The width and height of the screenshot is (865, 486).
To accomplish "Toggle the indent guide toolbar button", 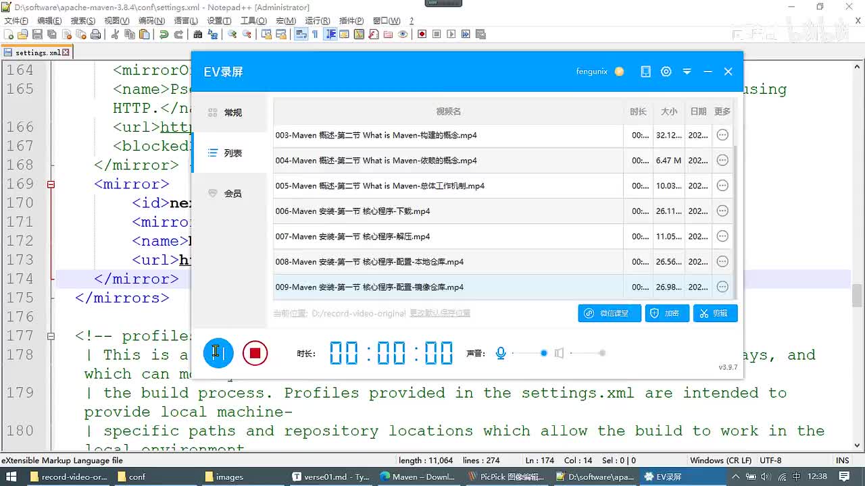I will tap(330, 34).
